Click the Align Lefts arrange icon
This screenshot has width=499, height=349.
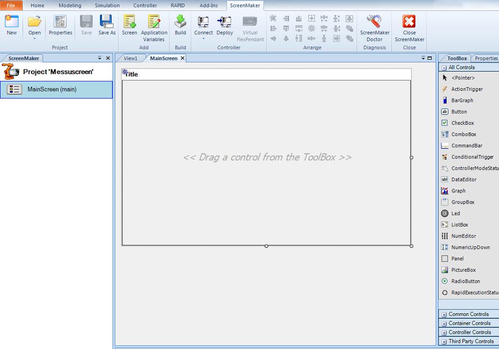pyautogui.click(x=273, y=29)
